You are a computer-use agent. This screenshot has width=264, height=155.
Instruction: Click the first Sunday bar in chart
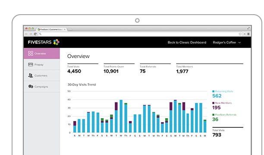[x=75, y=127]
